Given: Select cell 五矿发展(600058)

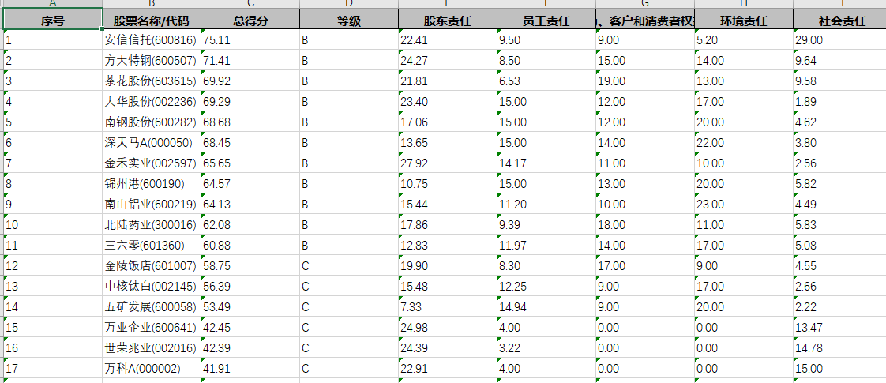Looking at the screenshot, I should (x=152, y=306).
